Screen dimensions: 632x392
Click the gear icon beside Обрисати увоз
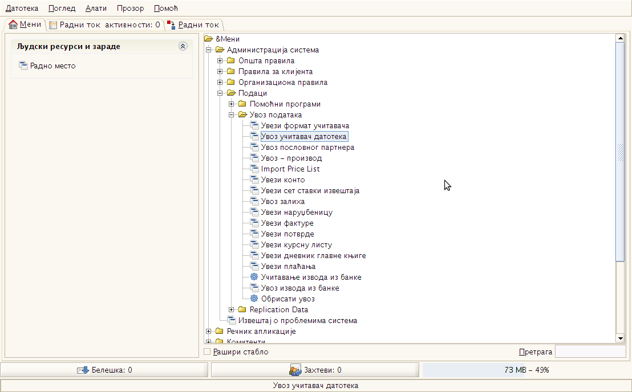(254, 299)
